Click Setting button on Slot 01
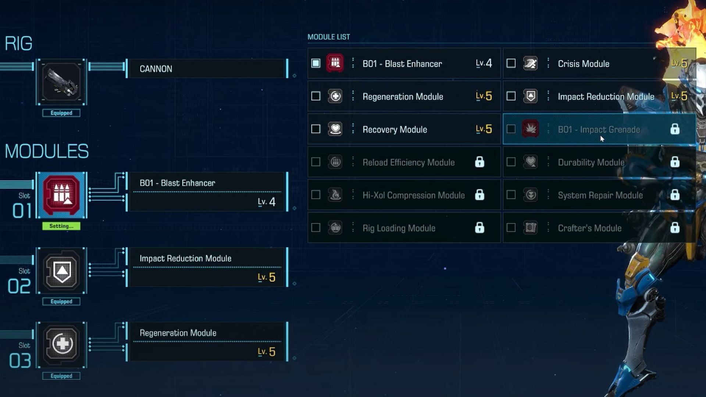This screenshot has width=706, height=397. [x=61, y=225]
